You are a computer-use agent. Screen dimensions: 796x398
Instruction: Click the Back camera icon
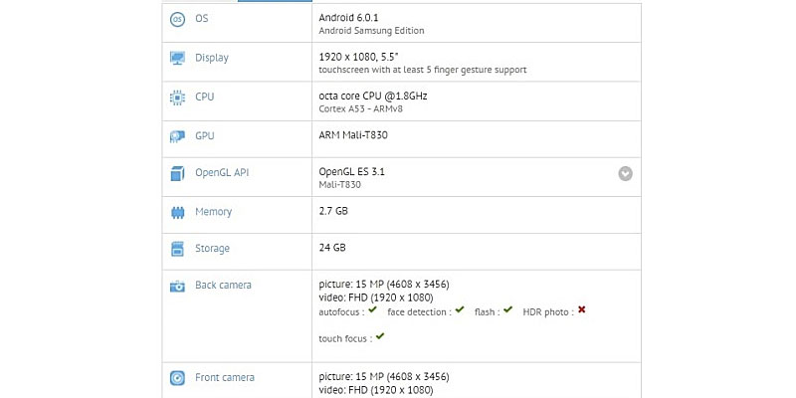(x=177, y=286)
